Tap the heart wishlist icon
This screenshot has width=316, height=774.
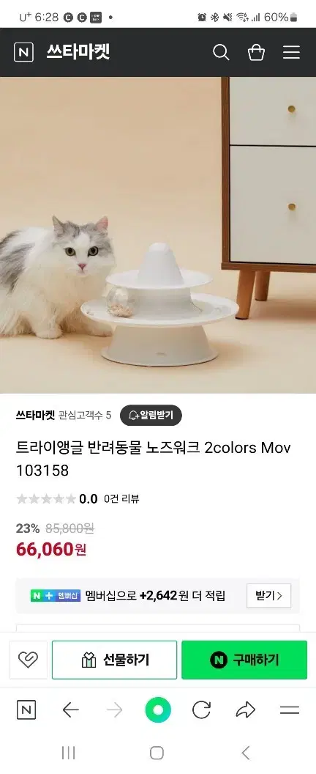(x=28, y=660)
